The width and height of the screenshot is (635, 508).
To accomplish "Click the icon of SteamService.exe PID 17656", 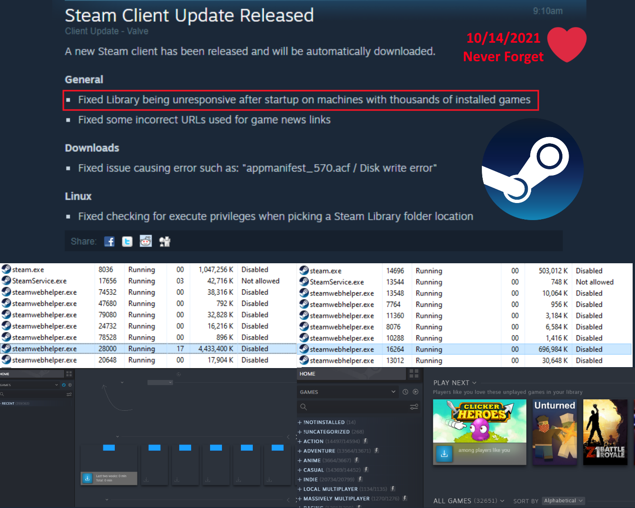I will point(6,281).
